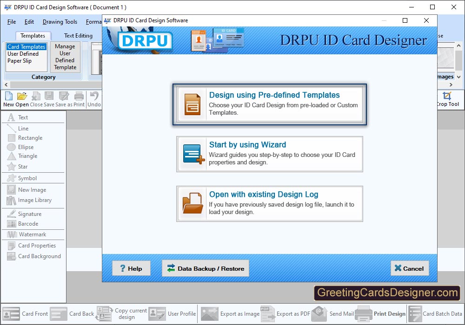Switch to Card Back view

coord(72,314)
